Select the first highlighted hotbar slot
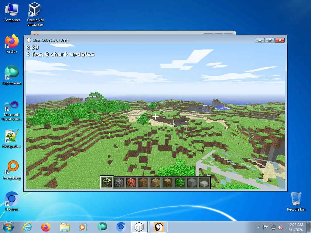 tap(107, 182)
